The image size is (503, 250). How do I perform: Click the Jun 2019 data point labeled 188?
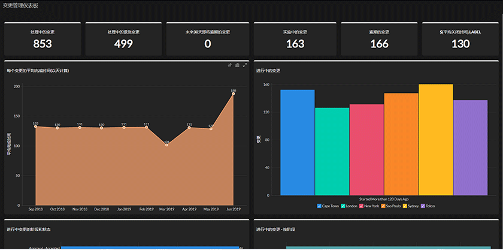tap(233, 94)
